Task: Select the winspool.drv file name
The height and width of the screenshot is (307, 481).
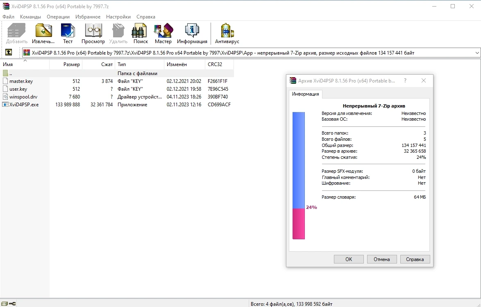Action: coord(23,96)
